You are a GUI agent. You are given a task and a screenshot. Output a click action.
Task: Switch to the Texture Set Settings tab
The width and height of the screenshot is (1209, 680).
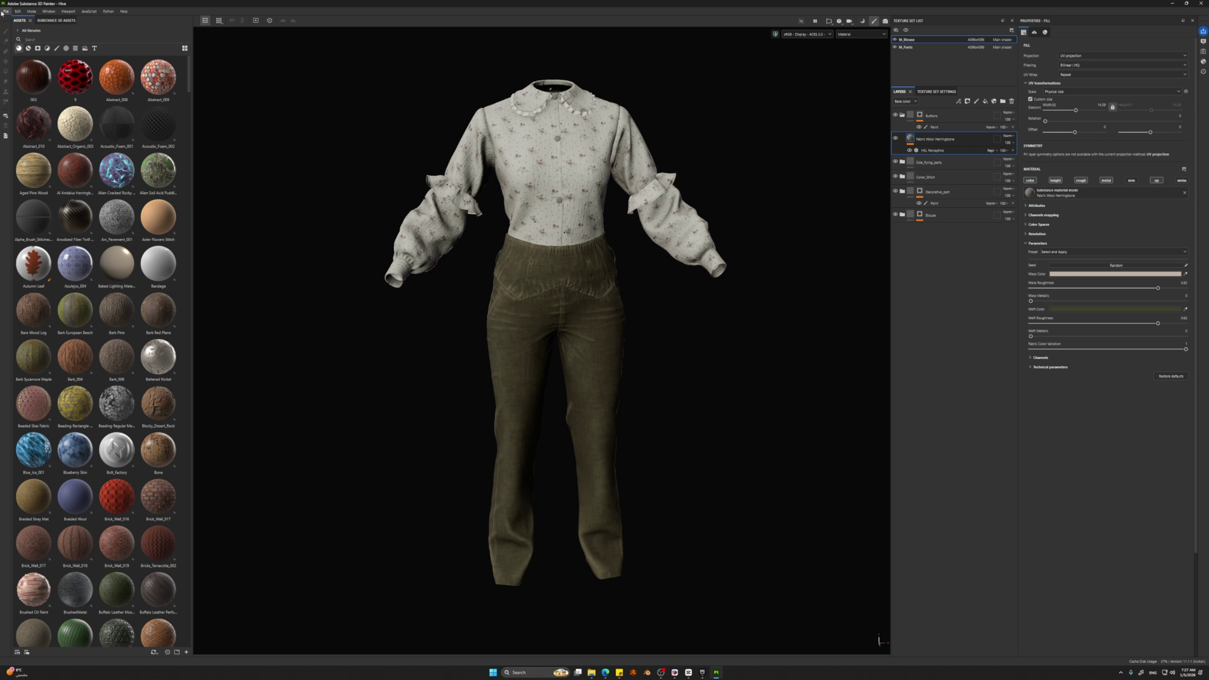pyautogui.click(x=936, y=92)
